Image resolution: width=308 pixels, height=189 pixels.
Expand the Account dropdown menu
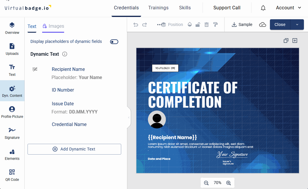[288, 8]
